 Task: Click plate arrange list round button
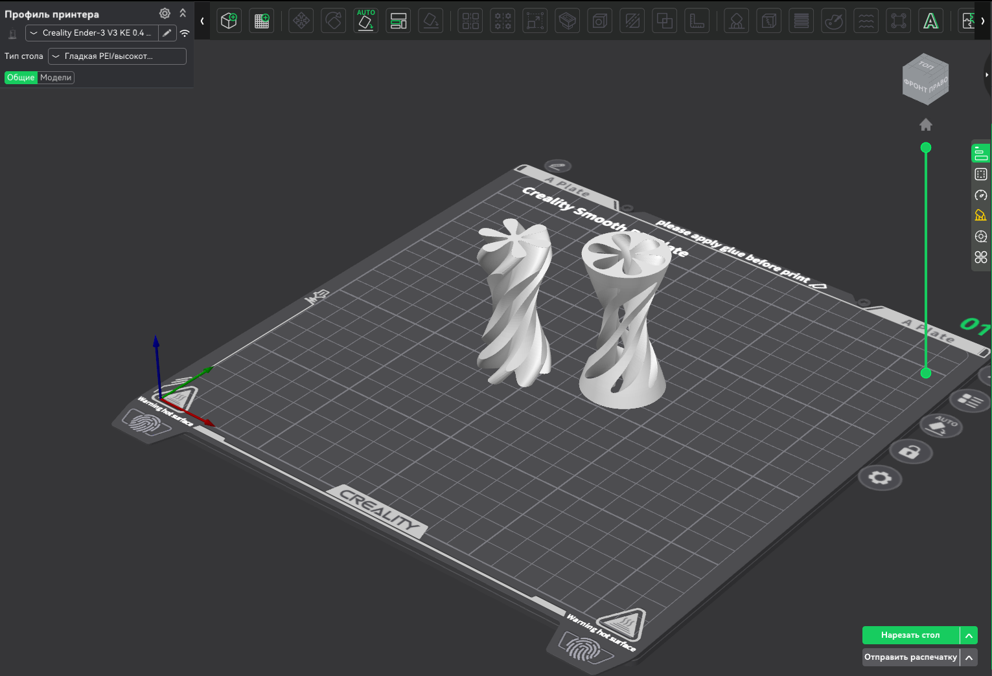pyautogui.click(x=971, y=401)
